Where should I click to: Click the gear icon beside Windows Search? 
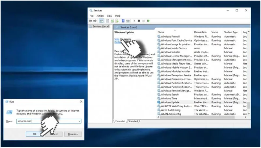(x=159, y=94)
